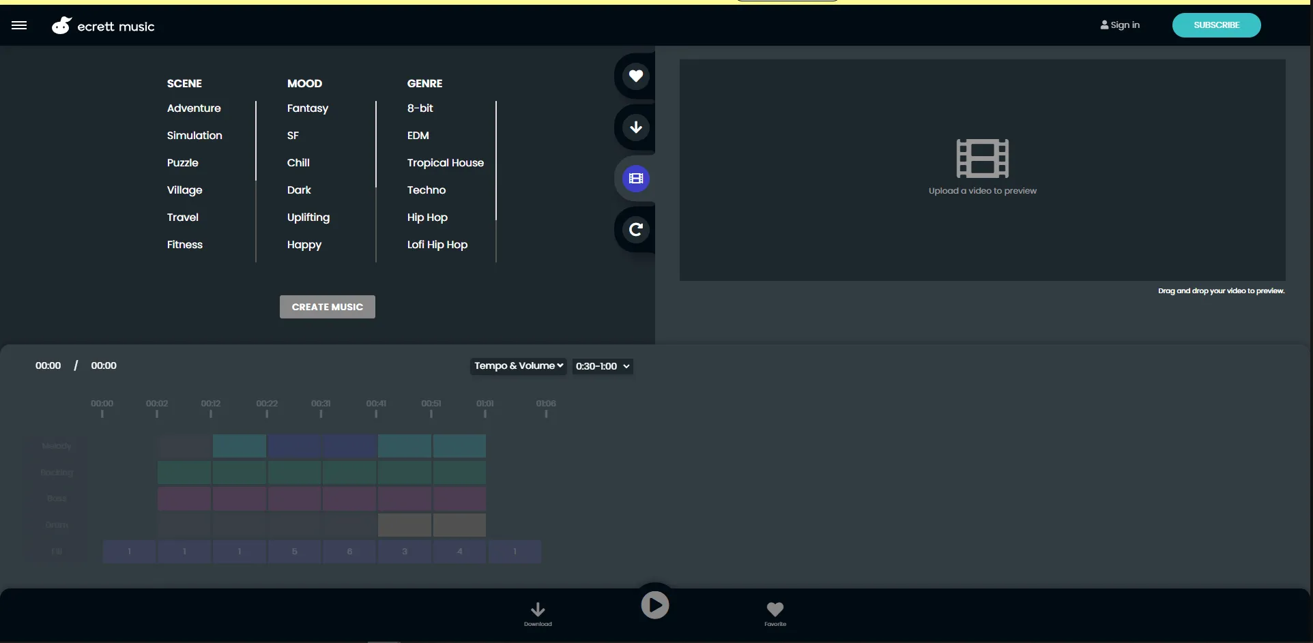Click the CREATE MUSIC button
The height and width of the screenshot is (643, 1313).
[x=328, y=307]
